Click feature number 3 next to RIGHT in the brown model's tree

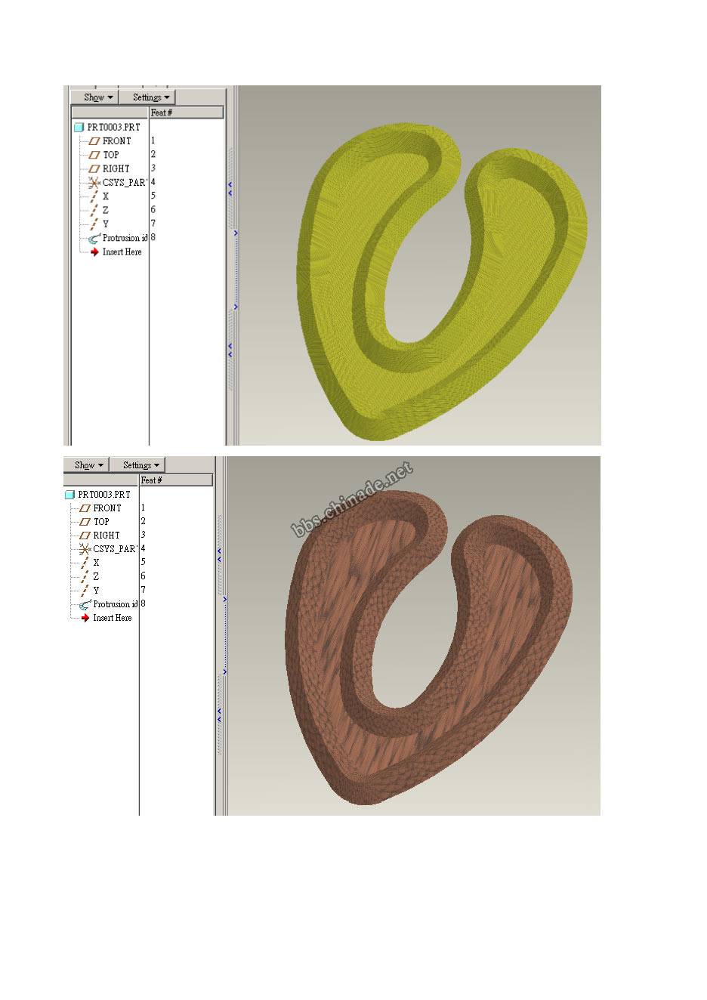click(144, 535)
